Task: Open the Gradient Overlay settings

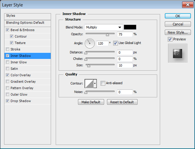Action: click(23, 82)
